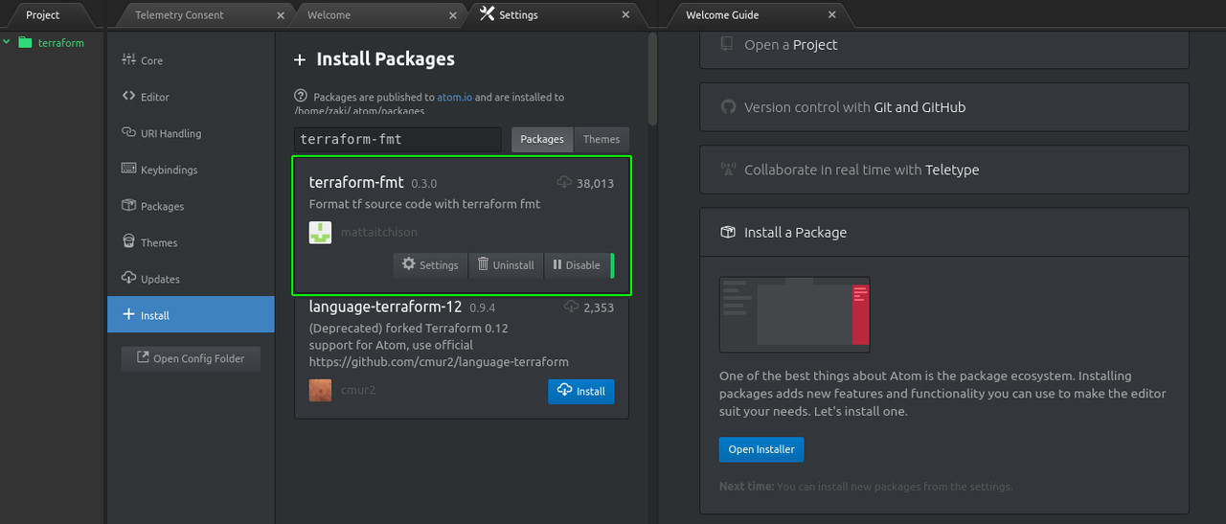Viewport: 1226px width, 524px height.
Task: Switch search to Packages
Action: [x=542, y=139]
